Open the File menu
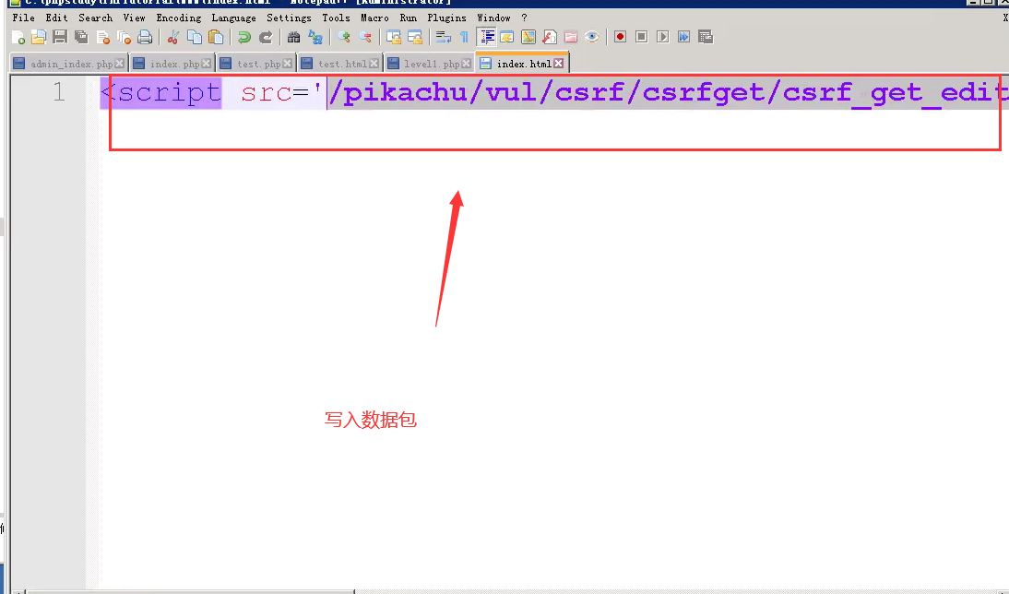The height and width of the screenshot is (594, 1009). click(x=24, y=18)
